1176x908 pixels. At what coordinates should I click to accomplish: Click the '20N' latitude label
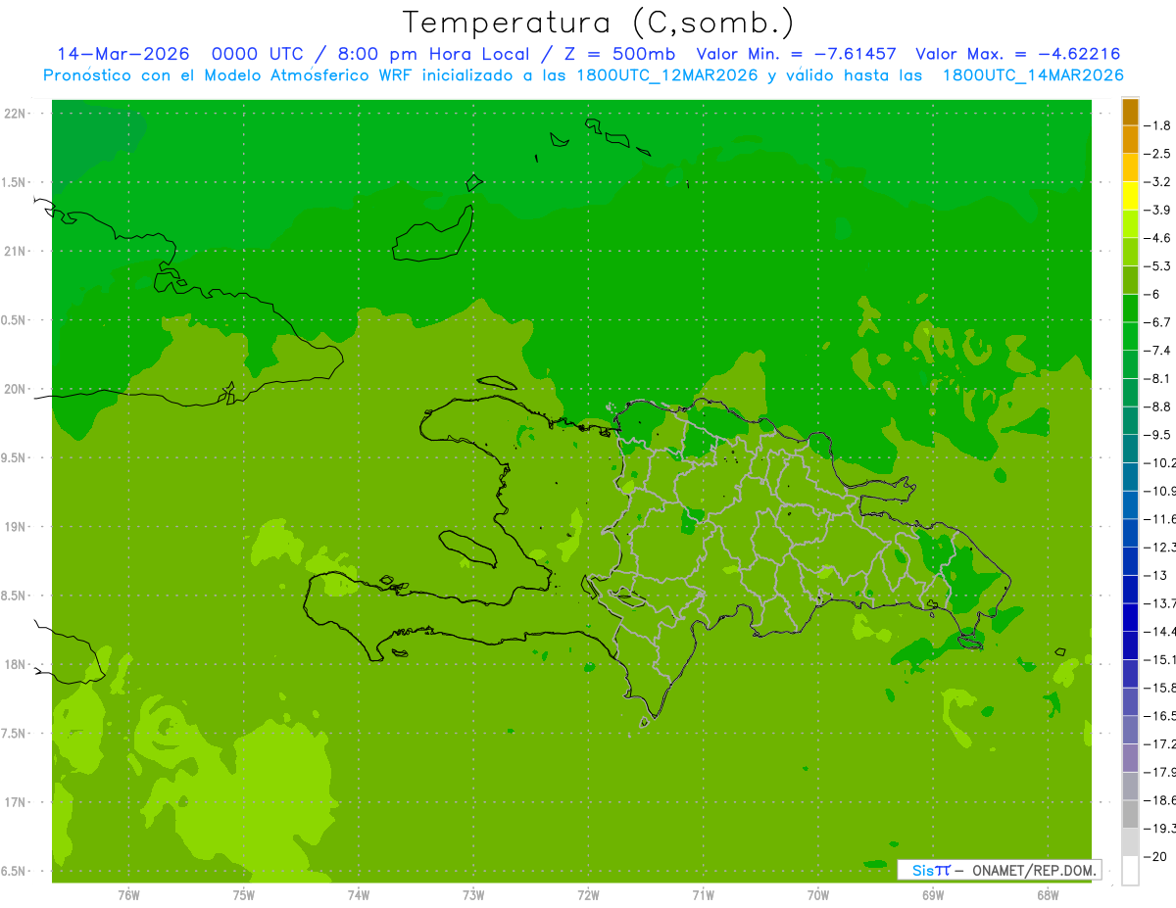coord(15,389)
